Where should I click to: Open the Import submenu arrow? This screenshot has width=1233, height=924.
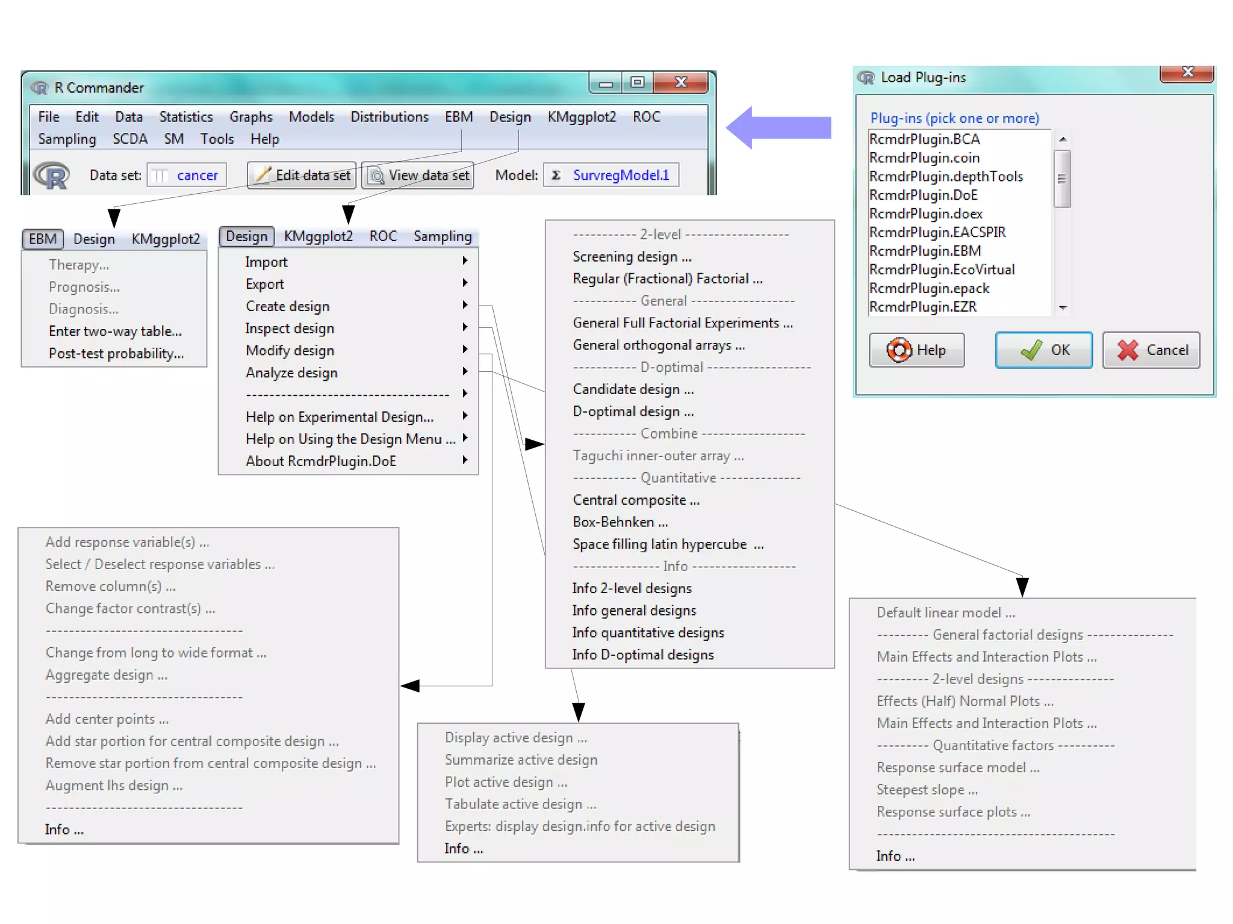(465, 261)
